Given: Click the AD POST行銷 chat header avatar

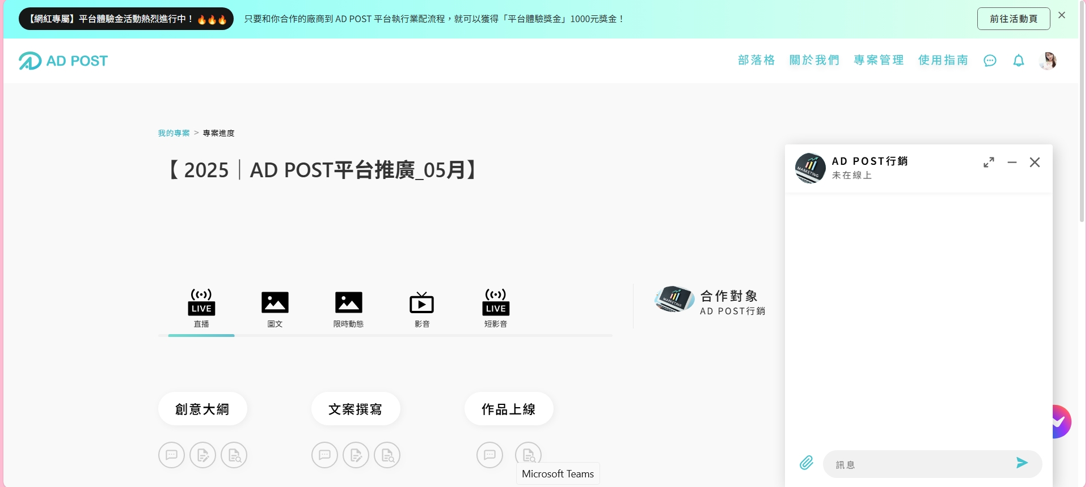Looking at the screenshot, I should (x=811, y=168).
